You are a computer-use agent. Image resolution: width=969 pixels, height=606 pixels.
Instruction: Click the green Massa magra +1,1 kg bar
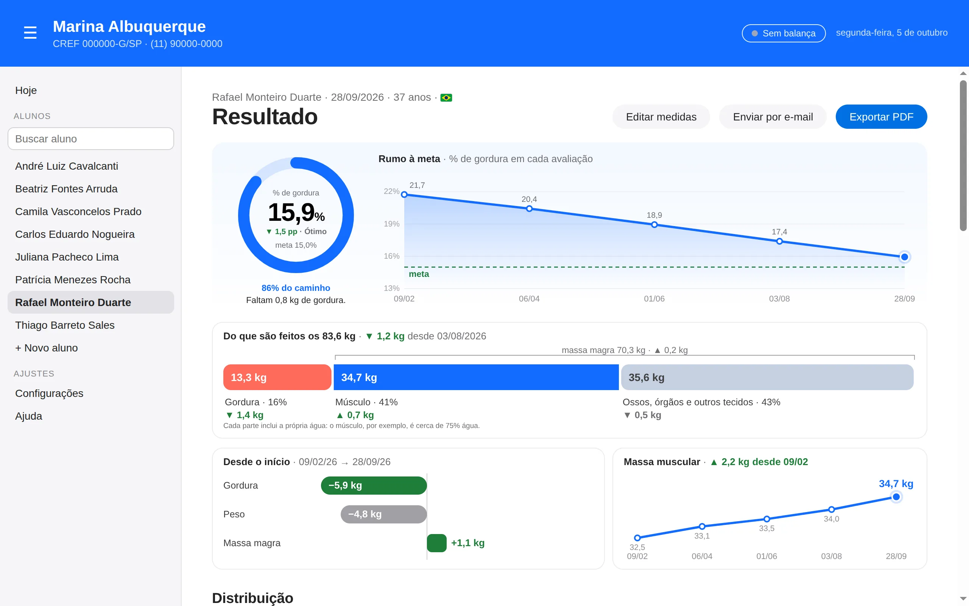click(436, 543)
